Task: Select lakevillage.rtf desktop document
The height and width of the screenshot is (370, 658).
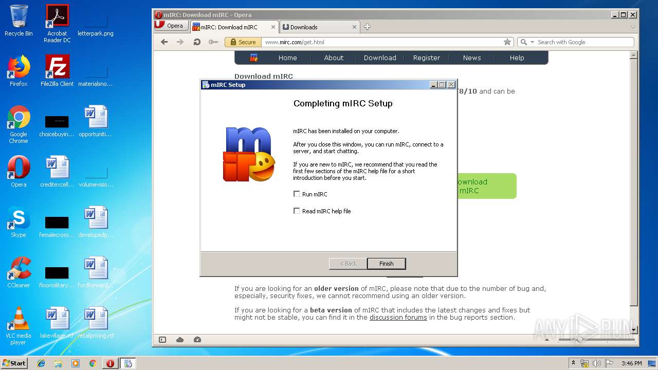Action: [x=57, y=323]
